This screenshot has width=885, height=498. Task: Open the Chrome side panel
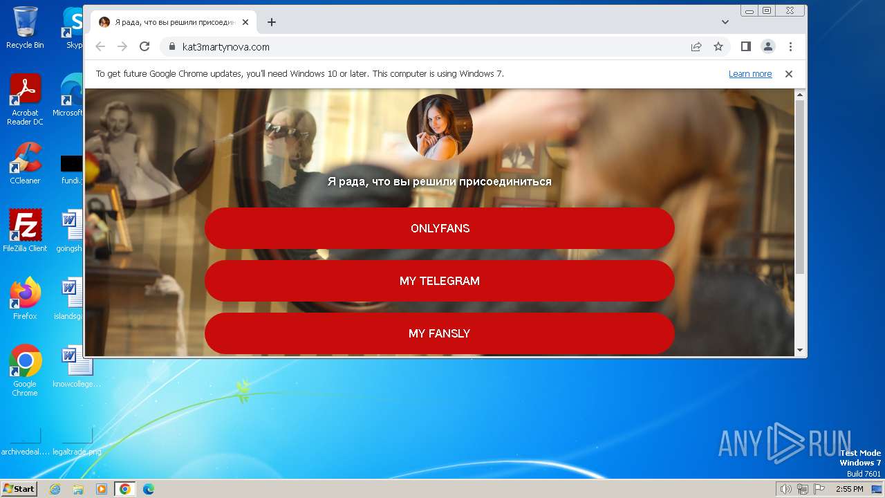(745, 46)
